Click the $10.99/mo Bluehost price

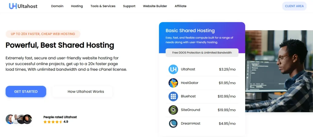pyautogui.click(x=226, y=96)
